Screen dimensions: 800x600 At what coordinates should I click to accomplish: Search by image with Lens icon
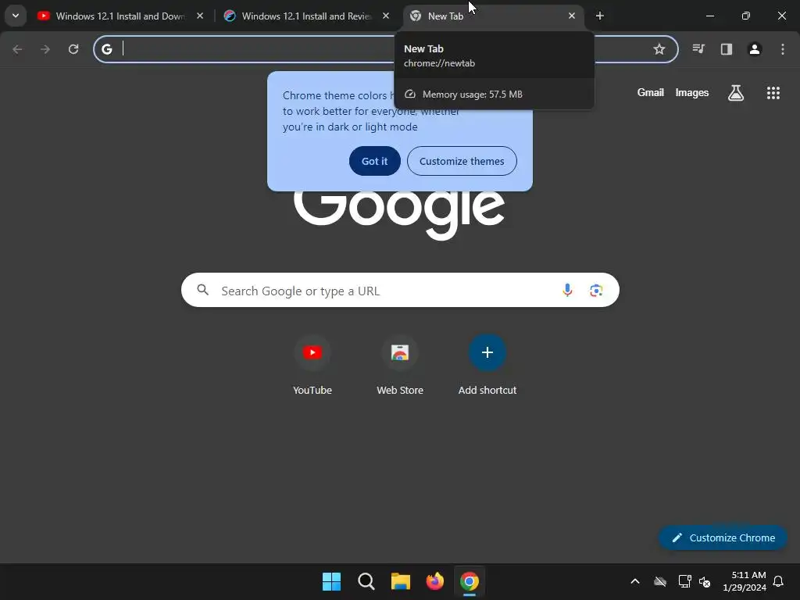(x=596, y=291)
